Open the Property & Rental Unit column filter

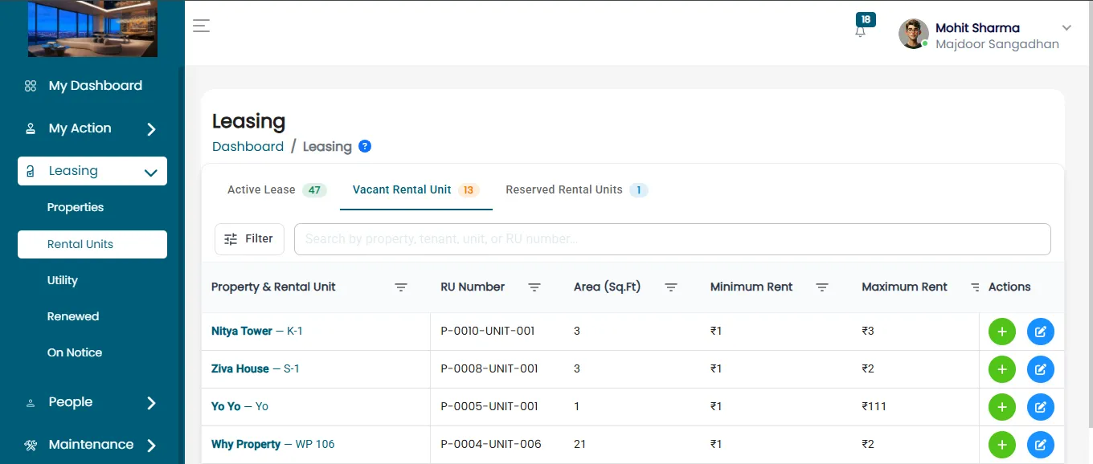(401, 287)
